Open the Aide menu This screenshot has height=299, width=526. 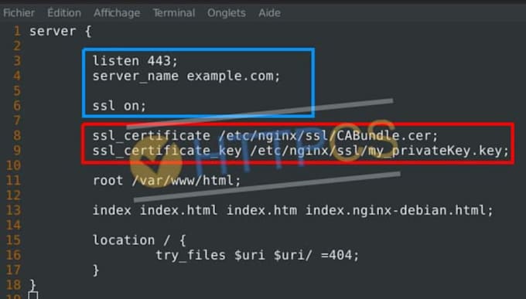tap(269, 12)
